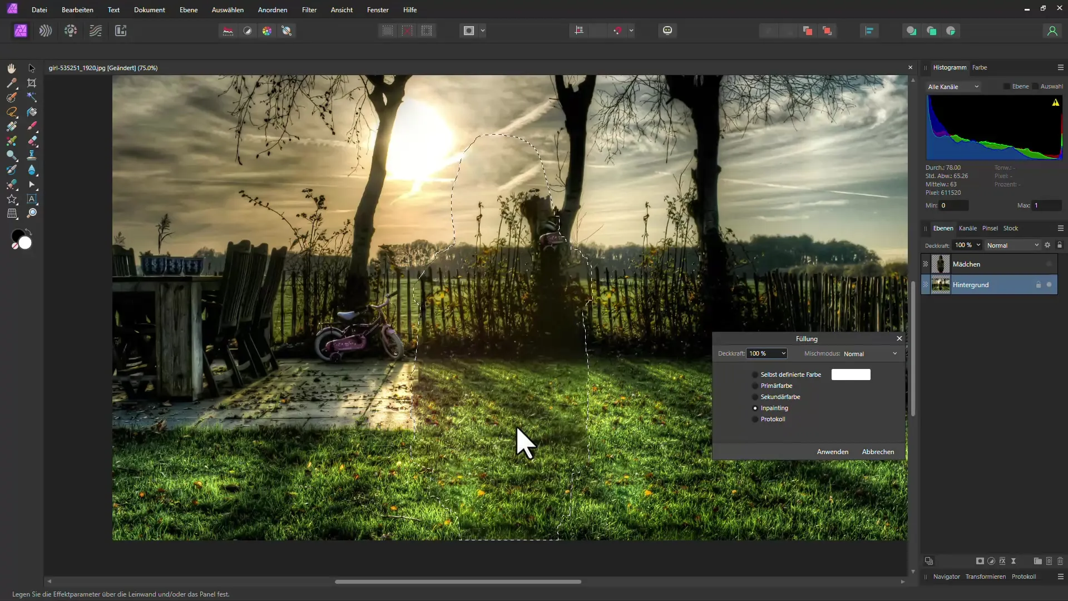Viewport: 1068px width, 601px height.
Task: Delete the selected layer with trash icon
Action: tap(1060, 561)
